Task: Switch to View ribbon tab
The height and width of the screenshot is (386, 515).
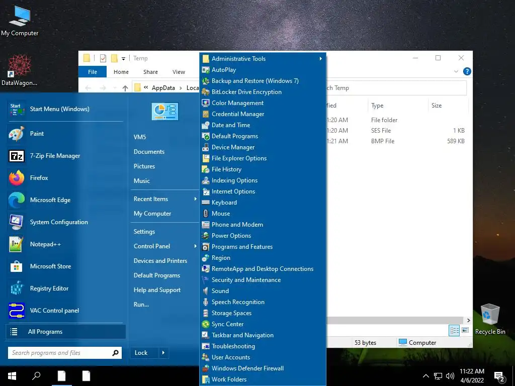Action: 179,71
